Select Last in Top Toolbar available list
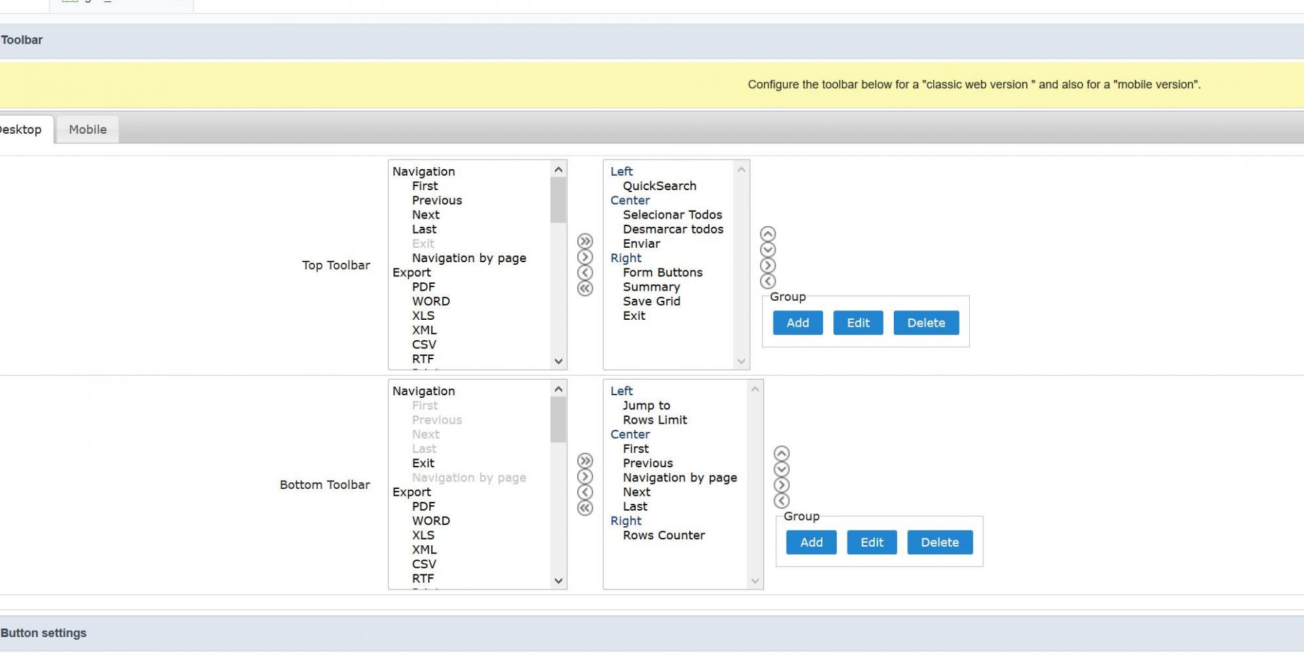The height and width of the screenshot is (658, 1304). [424, 229]
